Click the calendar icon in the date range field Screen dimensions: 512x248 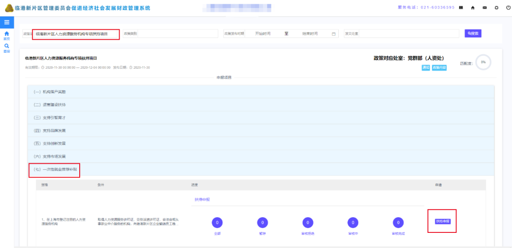click(334, 34)
